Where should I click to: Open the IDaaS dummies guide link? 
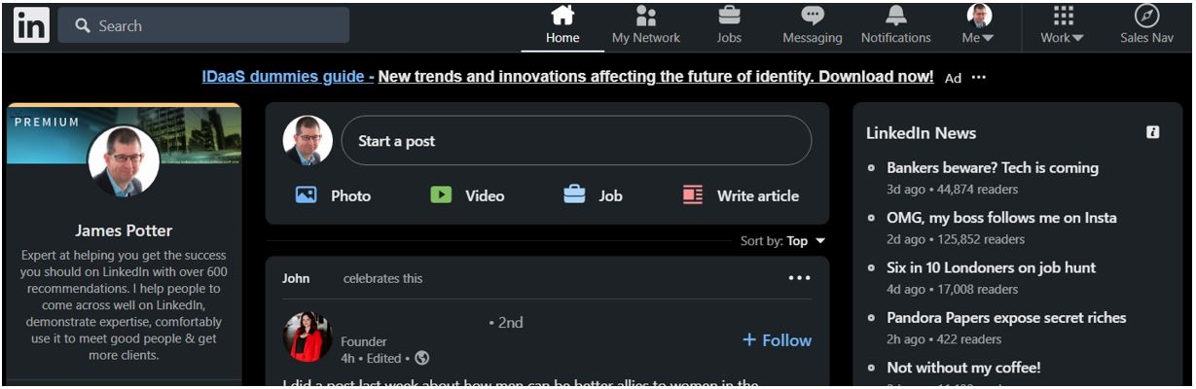tap(288, 77)
